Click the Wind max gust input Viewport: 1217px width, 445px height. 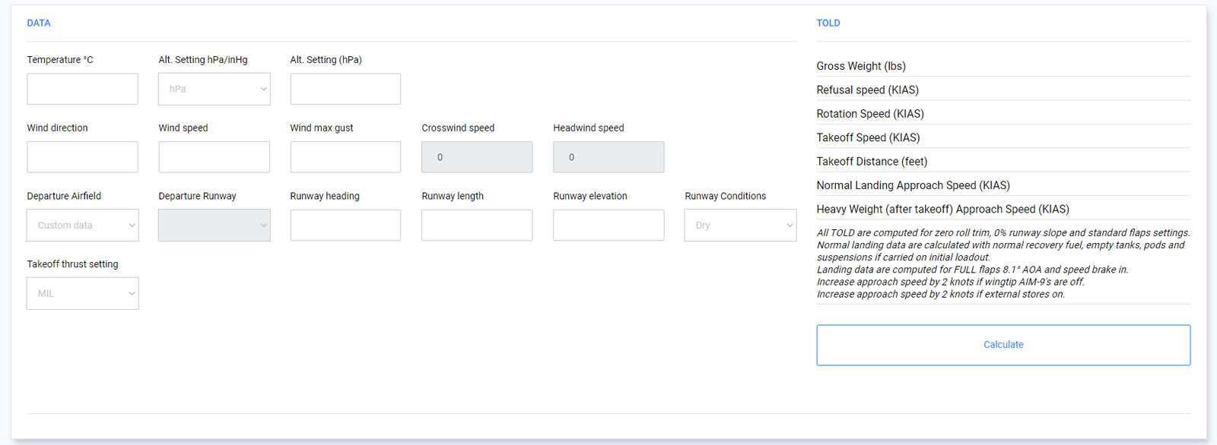(x=345, y=157)
